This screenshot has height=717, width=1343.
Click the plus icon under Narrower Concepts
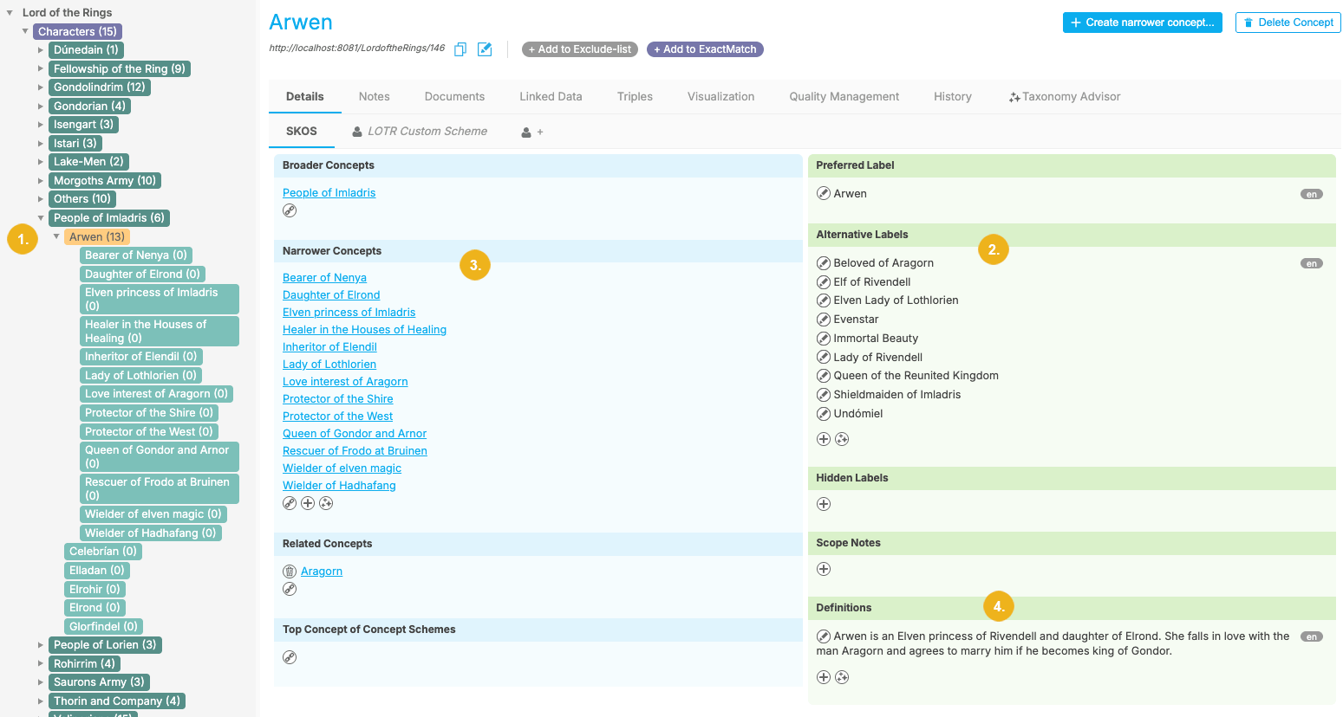point(308,503)
